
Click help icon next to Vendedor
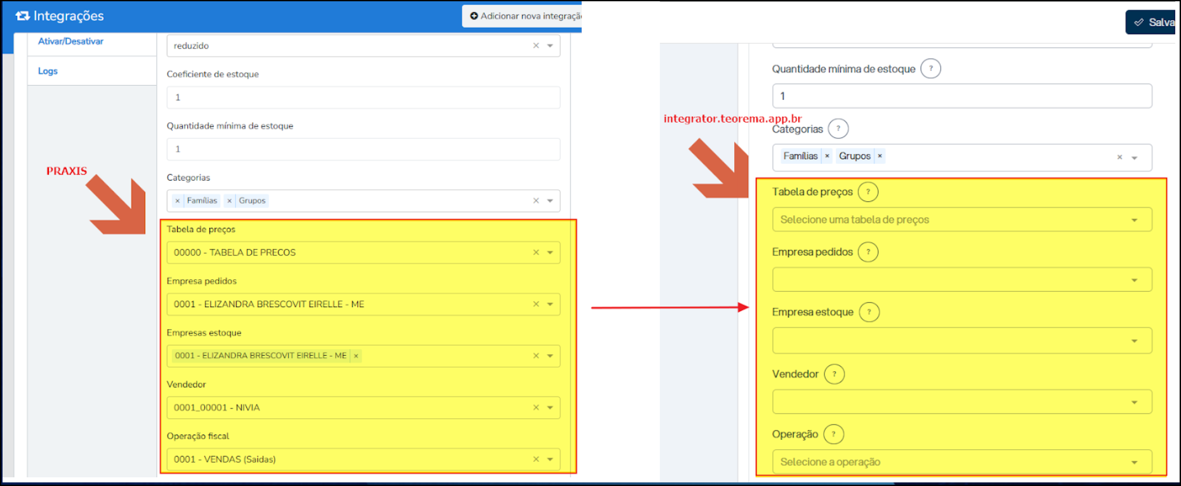tap(834, 374)
